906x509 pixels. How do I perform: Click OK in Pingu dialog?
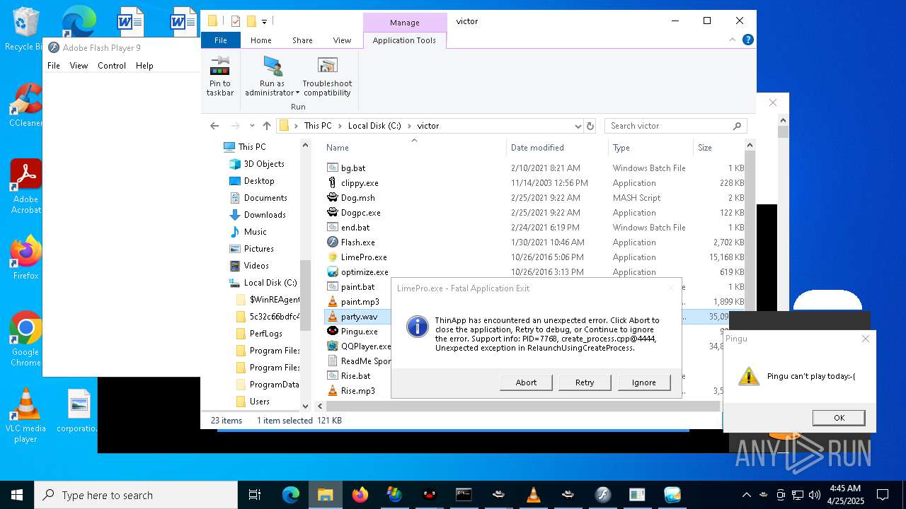point(839,418)
